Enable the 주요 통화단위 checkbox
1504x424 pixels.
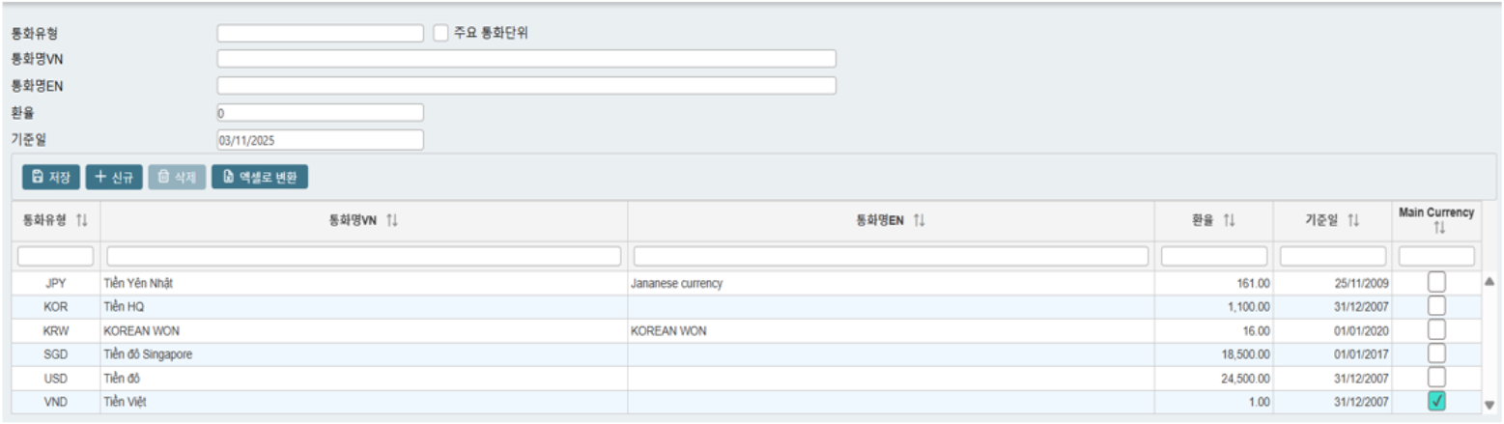(441, 33)
